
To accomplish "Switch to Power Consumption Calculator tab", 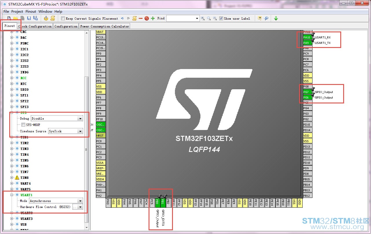I will 105,26.
